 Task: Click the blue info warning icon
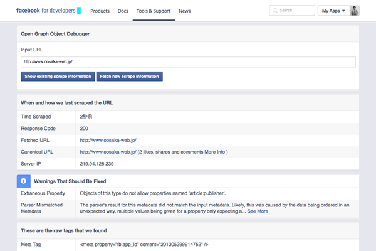24,181
